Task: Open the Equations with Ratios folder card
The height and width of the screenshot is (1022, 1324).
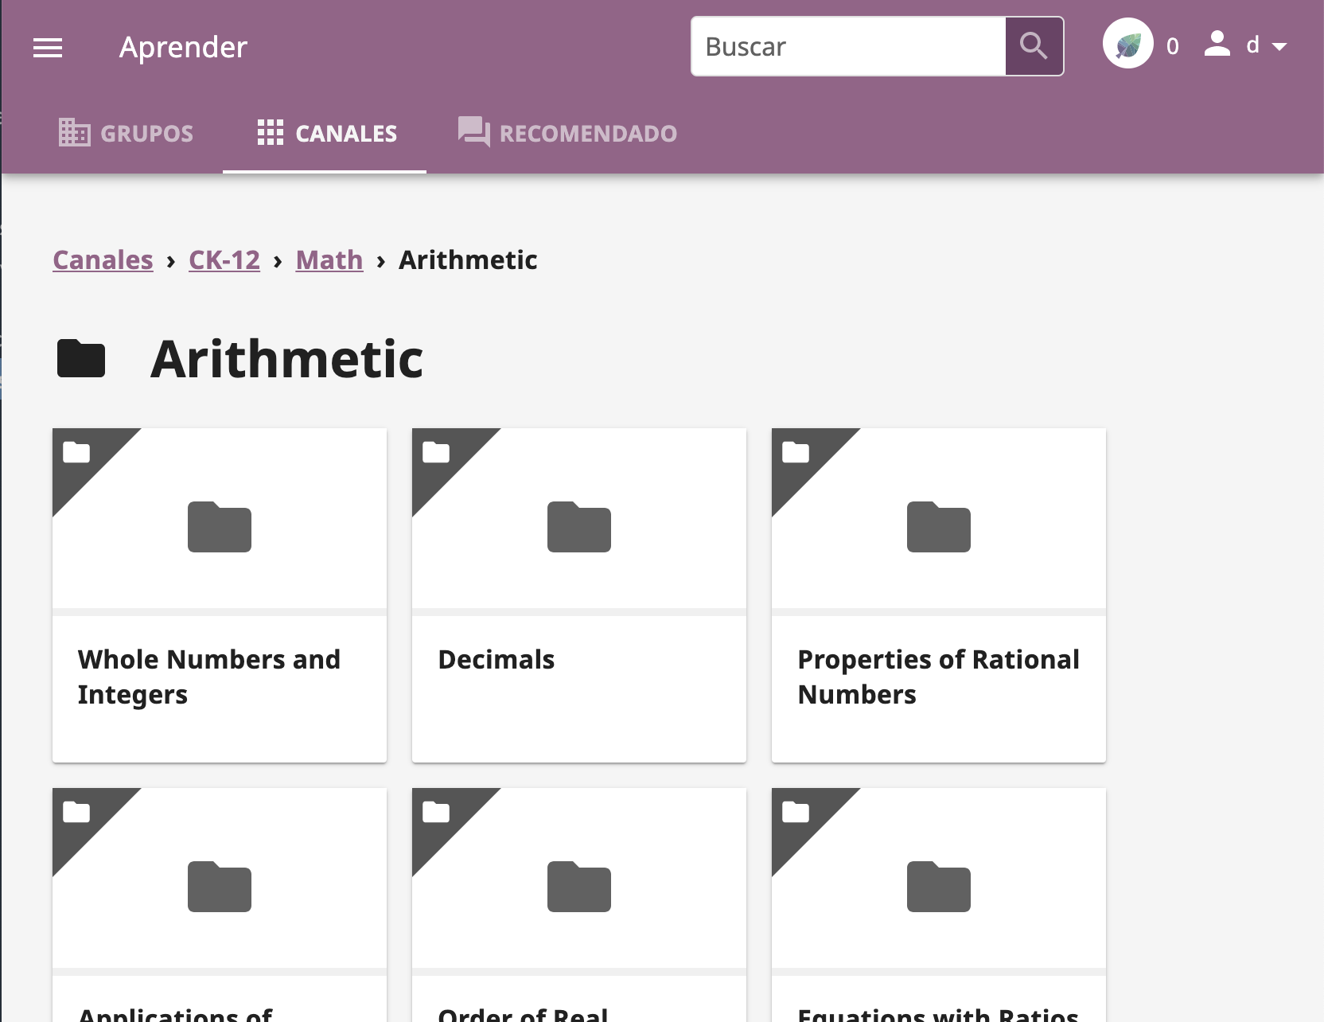Action: (x=939, y=905)
